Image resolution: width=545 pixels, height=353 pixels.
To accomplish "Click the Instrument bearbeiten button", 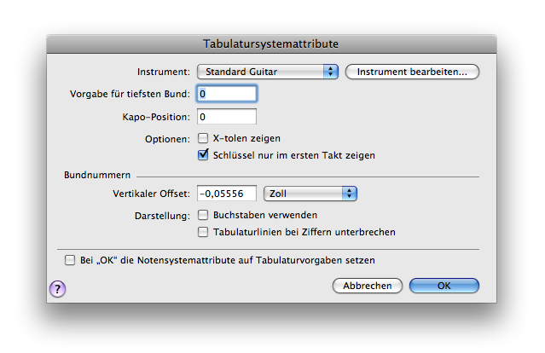I will [x=412, y=72].
